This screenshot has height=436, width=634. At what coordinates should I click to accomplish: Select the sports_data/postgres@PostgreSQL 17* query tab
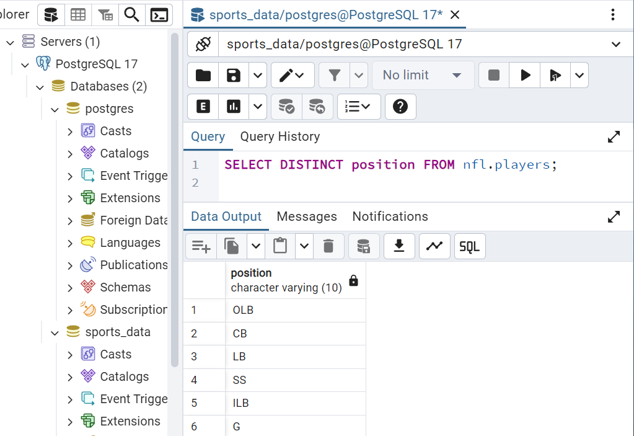tap(326, 15)
